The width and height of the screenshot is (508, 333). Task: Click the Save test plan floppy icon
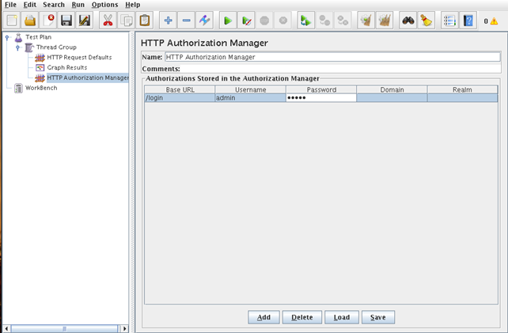[x=66, y=21]
